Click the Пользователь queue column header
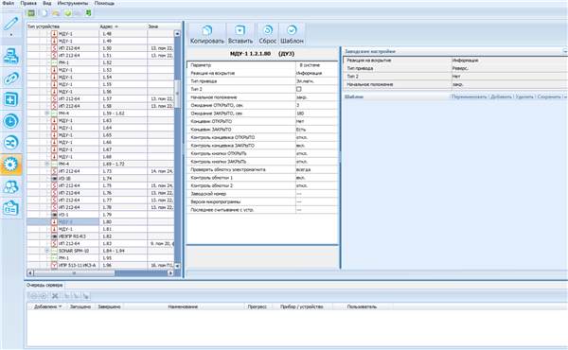This screenshot has height=350, width=568. [362, 306]
